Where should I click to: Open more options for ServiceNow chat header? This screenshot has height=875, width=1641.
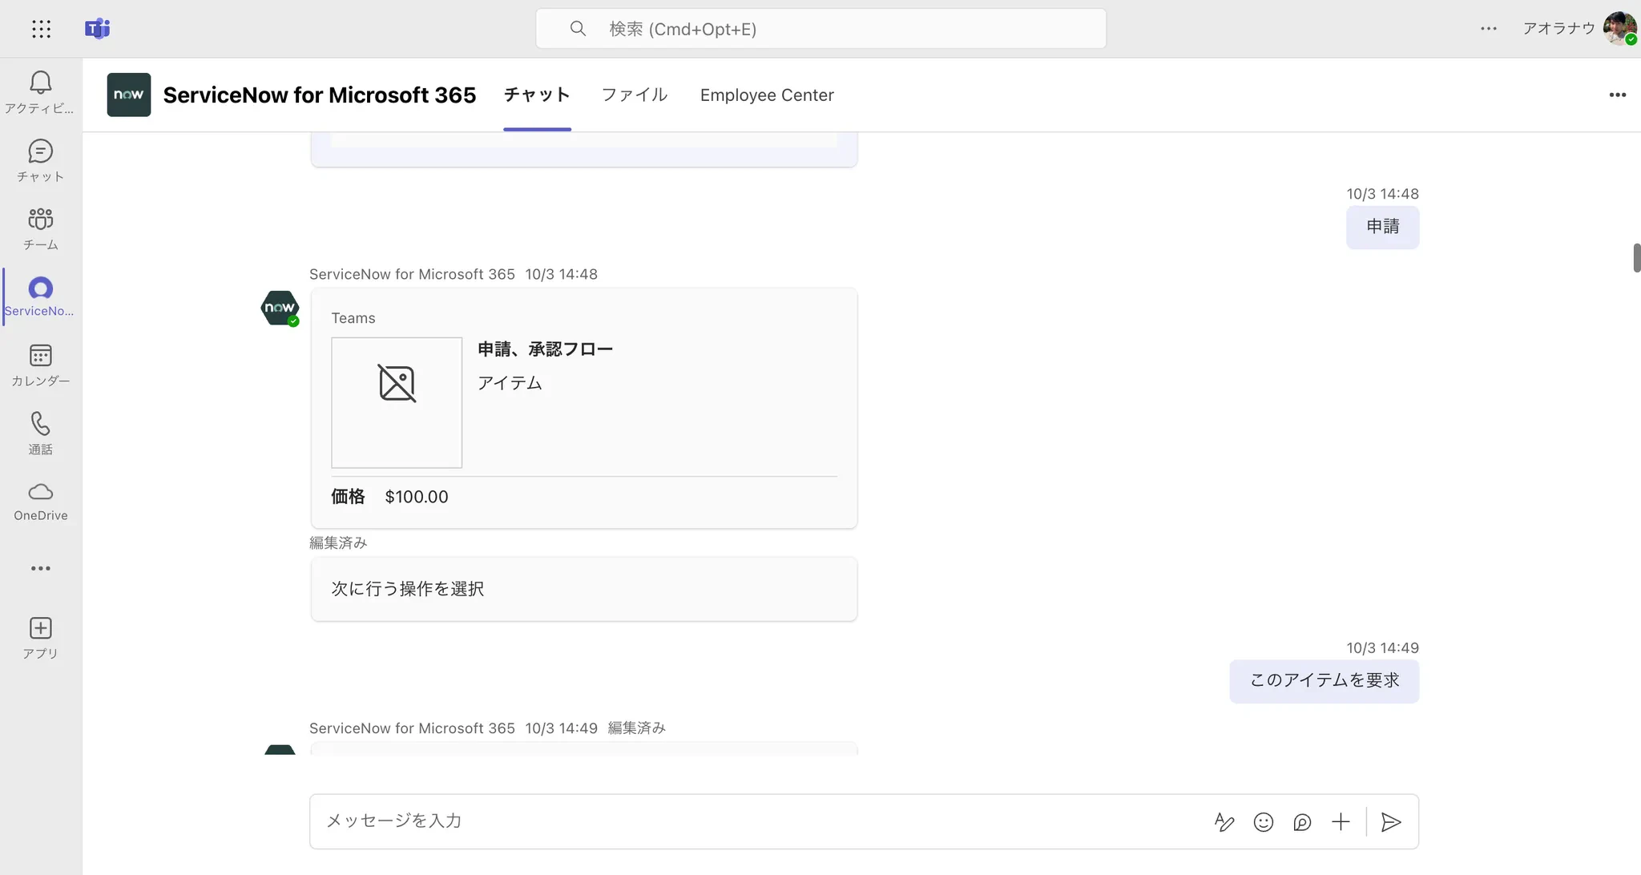[1618, 95]
